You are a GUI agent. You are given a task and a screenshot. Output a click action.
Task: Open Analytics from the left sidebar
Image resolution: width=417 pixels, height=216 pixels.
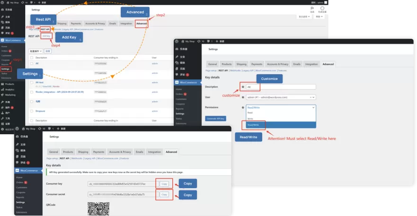3,89
